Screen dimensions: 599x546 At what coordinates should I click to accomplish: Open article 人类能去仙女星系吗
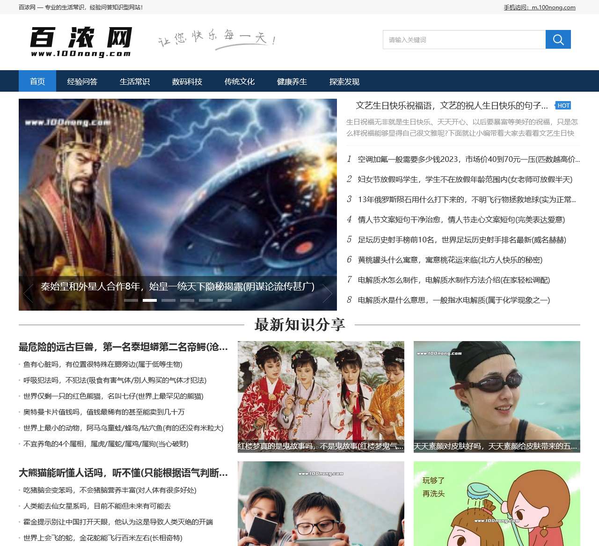click(x=97, y=506)
